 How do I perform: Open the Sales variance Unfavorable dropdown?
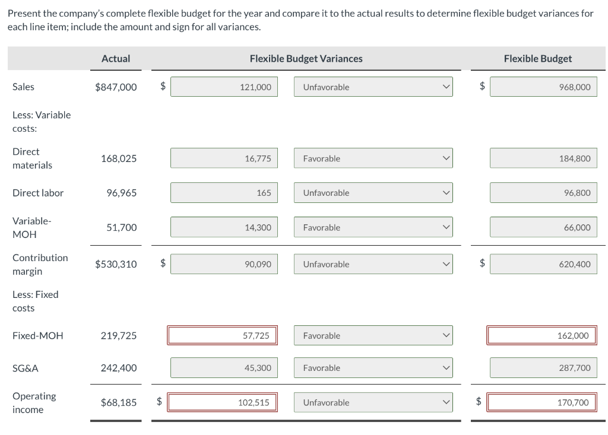(373, 87)
